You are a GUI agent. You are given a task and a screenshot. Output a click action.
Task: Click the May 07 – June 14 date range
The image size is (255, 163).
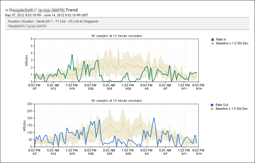tap(47, 15)
